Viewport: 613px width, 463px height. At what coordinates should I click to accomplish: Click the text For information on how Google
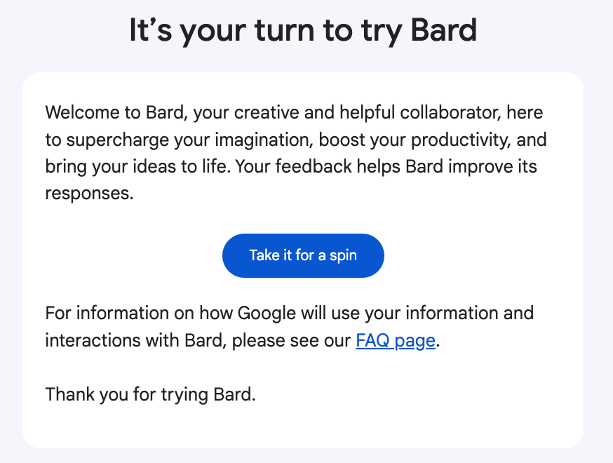[175, 314]
